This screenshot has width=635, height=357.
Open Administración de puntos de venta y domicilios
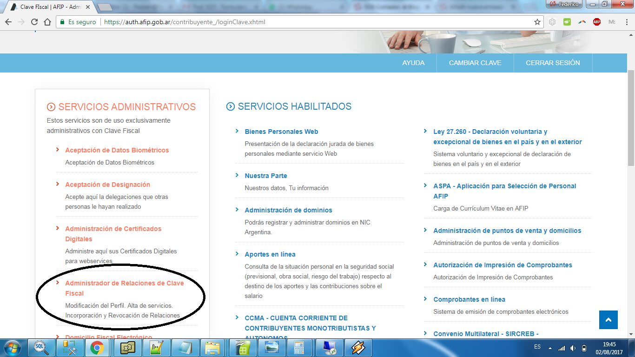pos(507,231)
